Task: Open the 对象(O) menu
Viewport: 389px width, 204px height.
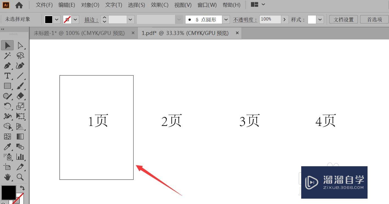Action: tap(90, 5)
